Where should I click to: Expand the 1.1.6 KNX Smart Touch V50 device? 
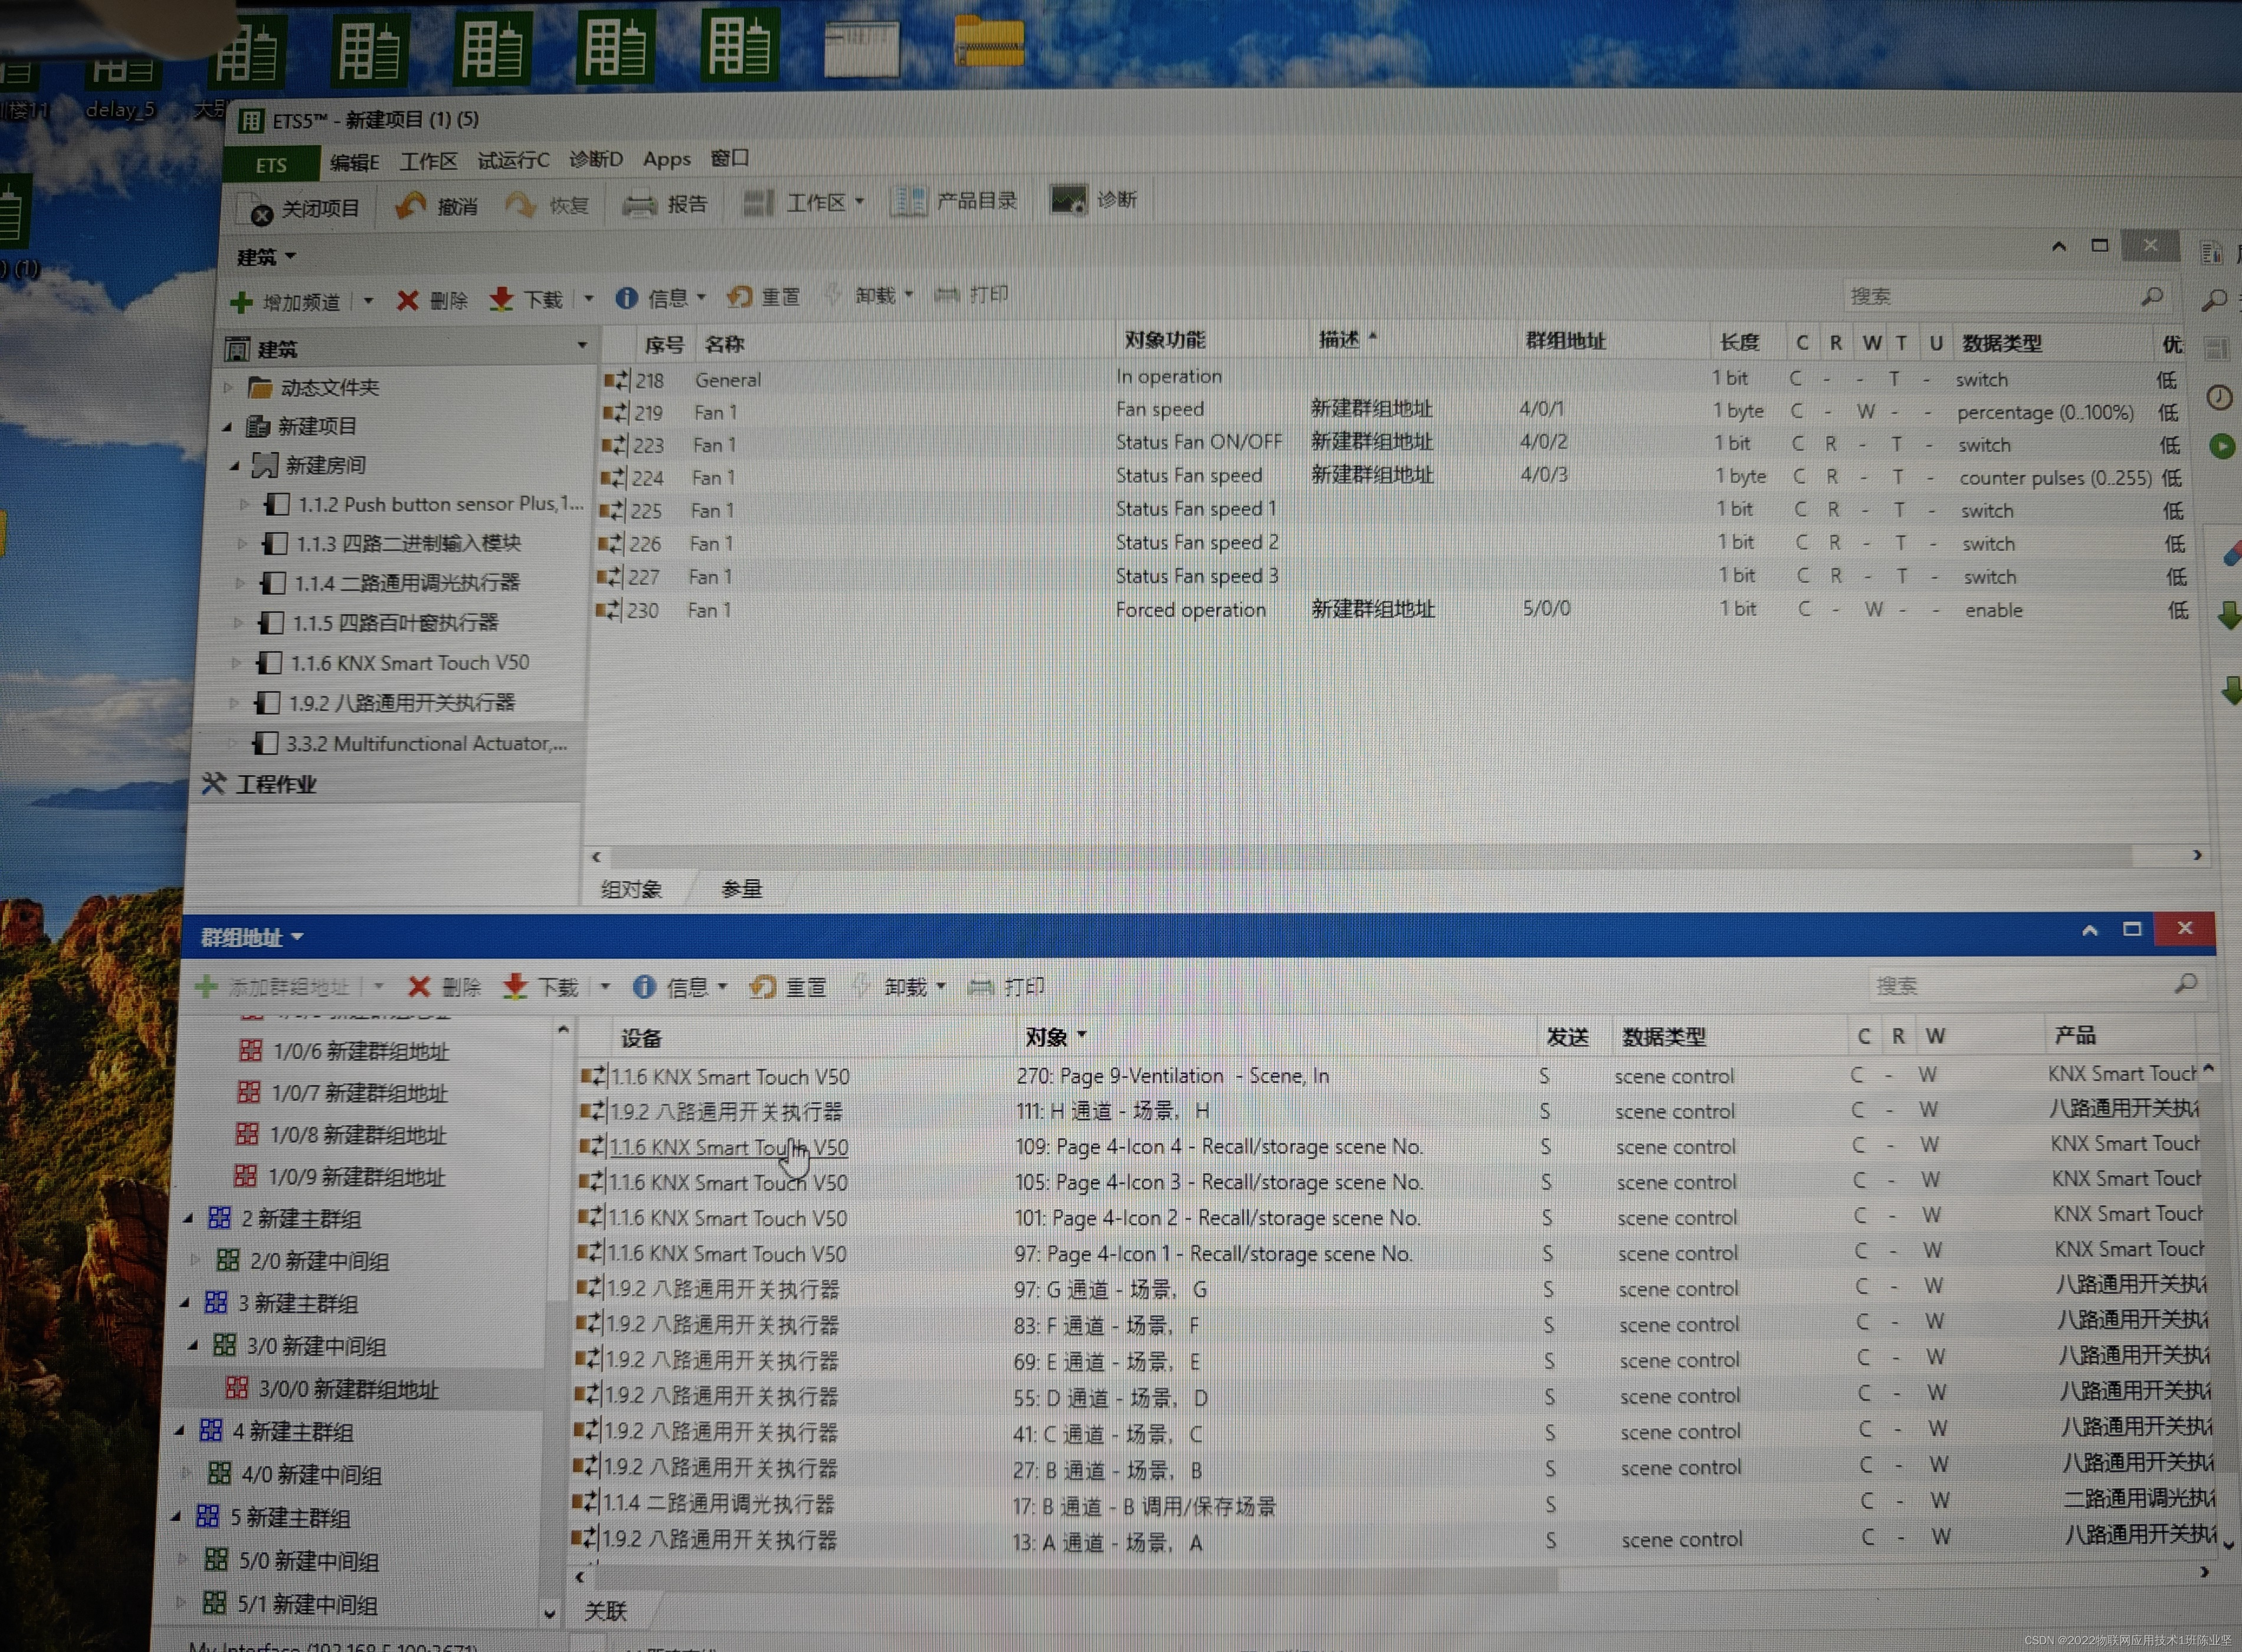point(236,663)
